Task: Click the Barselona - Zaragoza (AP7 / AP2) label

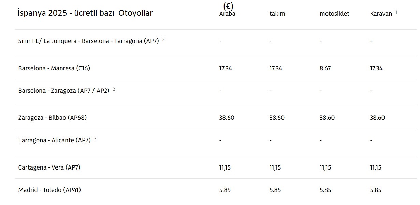Action: tap(64, 91)
